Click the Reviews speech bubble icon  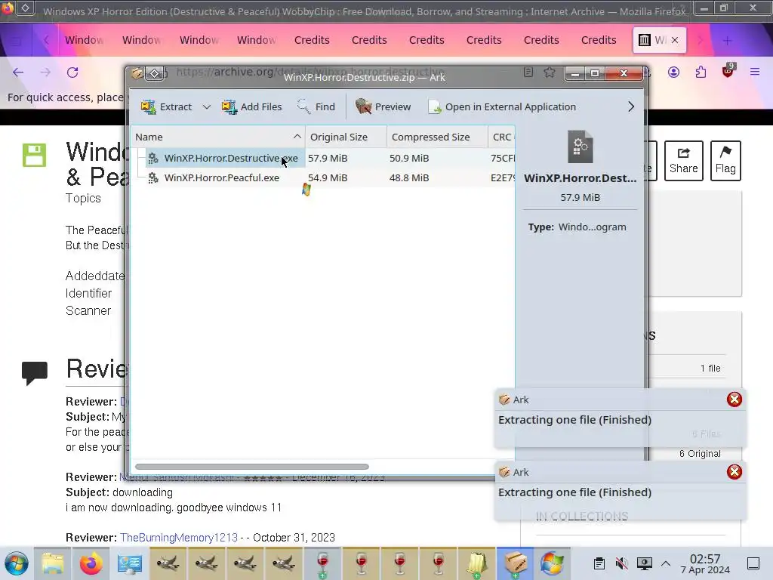pyautogui.click(x=35, y=372)
